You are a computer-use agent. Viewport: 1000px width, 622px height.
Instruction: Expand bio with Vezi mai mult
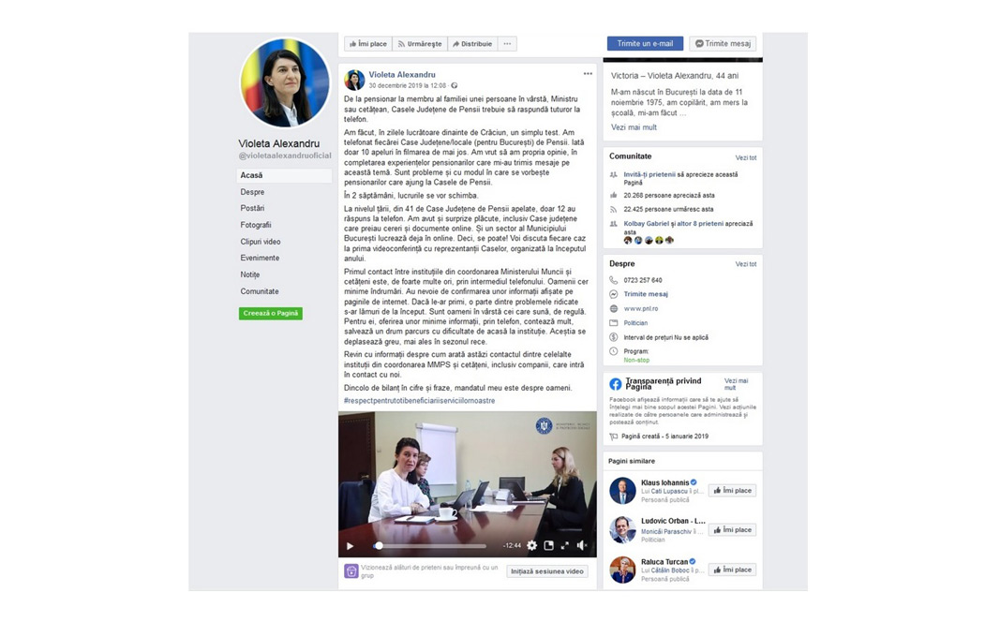pos(634,127)
